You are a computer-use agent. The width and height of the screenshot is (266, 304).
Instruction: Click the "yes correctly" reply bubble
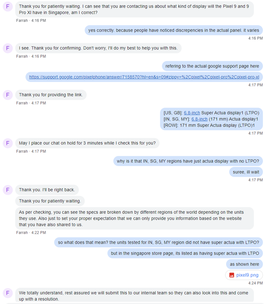174,30
